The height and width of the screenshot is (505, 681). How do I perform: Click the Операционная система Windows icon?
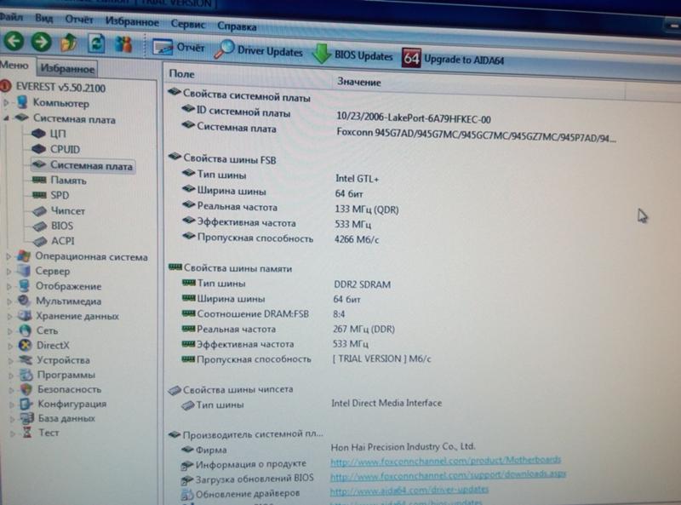tap(24, 256)
